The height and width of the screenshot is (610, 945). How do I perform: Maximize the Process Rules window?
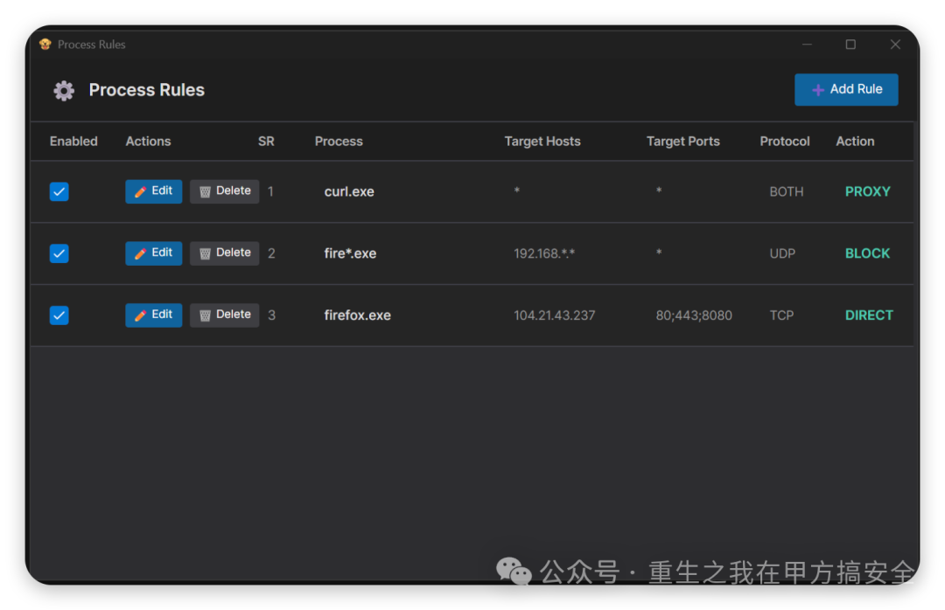pos(850,45)
